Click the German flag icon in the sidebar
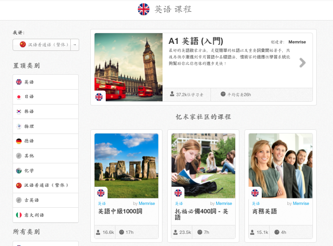333x246 pixels. coord(19,141)
